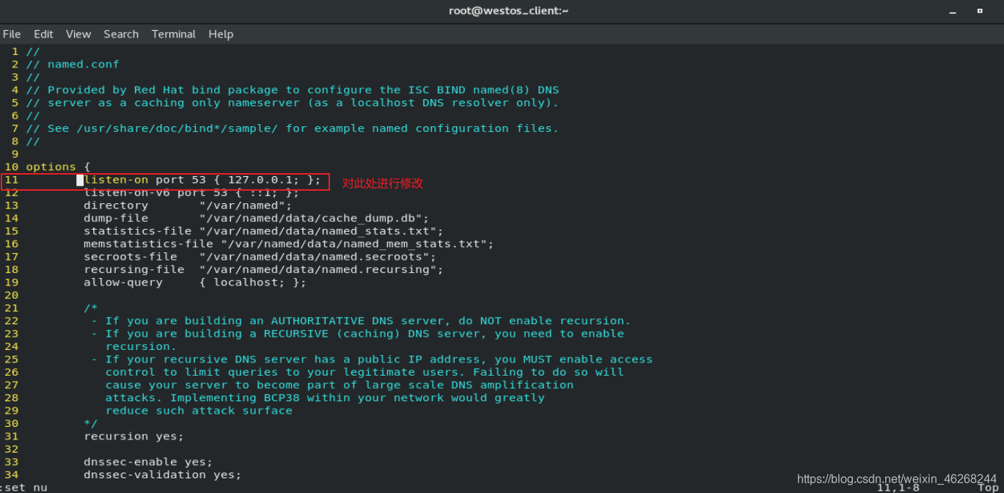Click the 'recursion yes;' line
1004x493 pixels.
(134, 436)
